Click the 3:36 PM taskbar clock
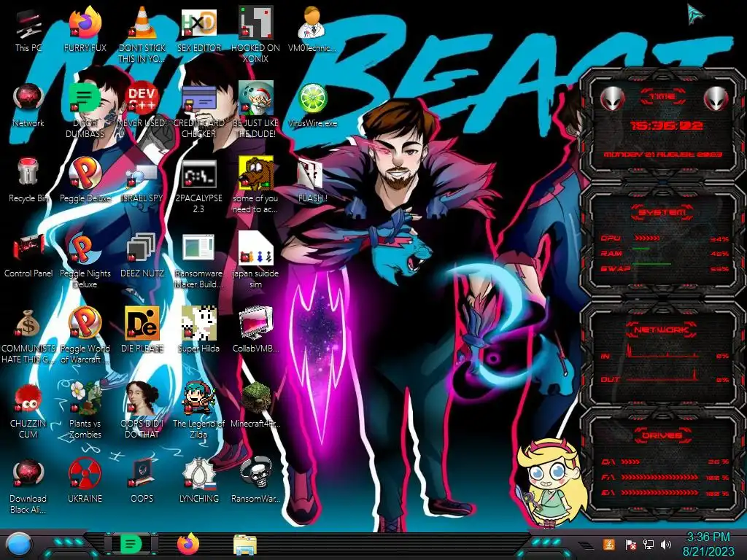Screen dimensions: 747x560 (708, 537)
